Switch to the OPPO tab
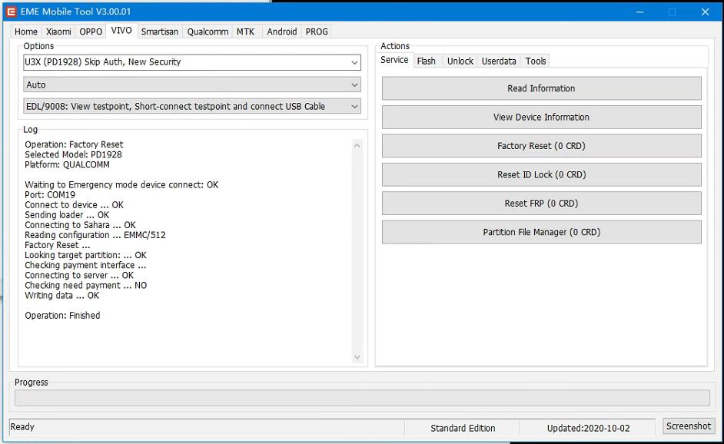Image resolution: width=724 pixels, height=444 pixels. 91,31
